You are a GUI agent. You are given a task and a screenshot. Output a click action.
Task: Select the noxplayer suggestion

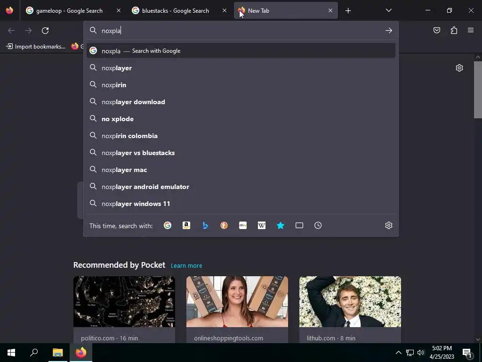(x=241, y=68)
